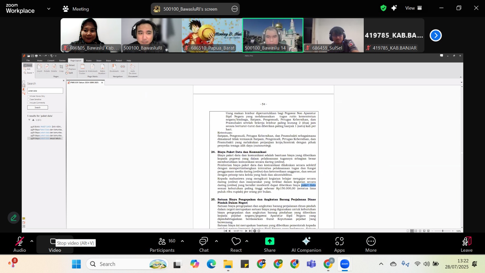Open the Participants panel
The image size is (485, 273).
click(162, 244)
